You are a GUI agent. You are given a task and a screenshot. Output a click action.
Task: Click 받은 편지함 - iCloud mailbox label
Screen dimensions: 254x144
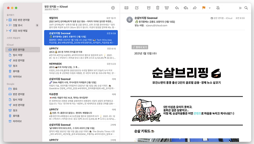click(x=221, y=18)
